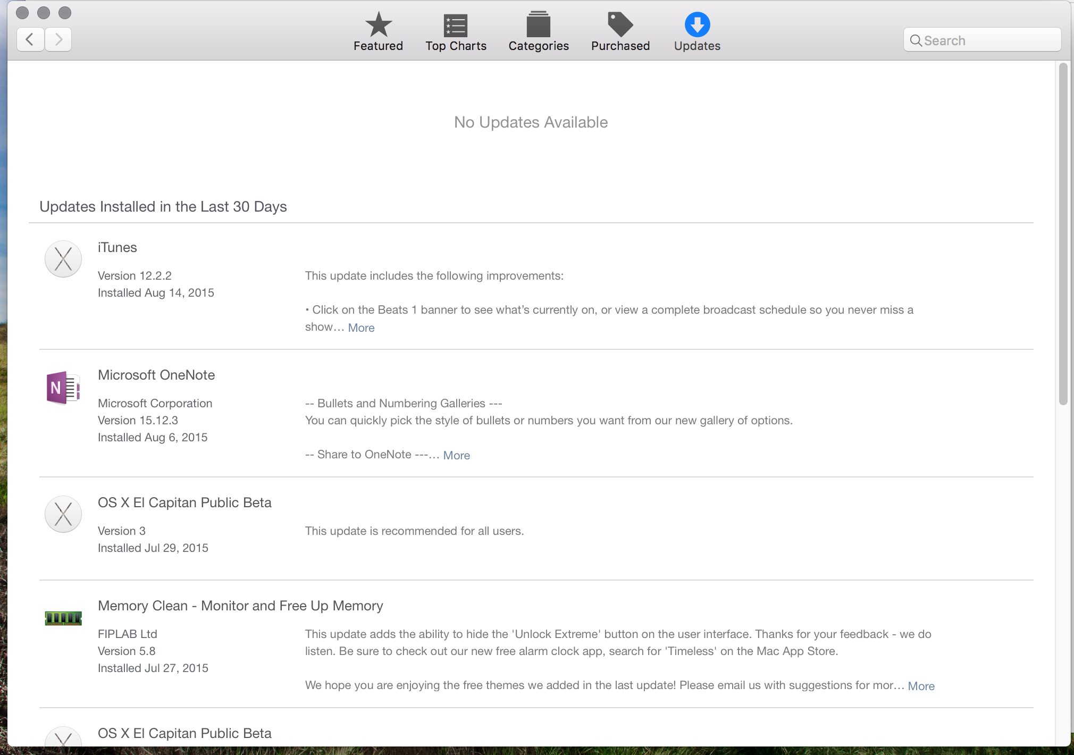
Task: Click 'This update is recommended for all users.'
Action: pos(414,531)
